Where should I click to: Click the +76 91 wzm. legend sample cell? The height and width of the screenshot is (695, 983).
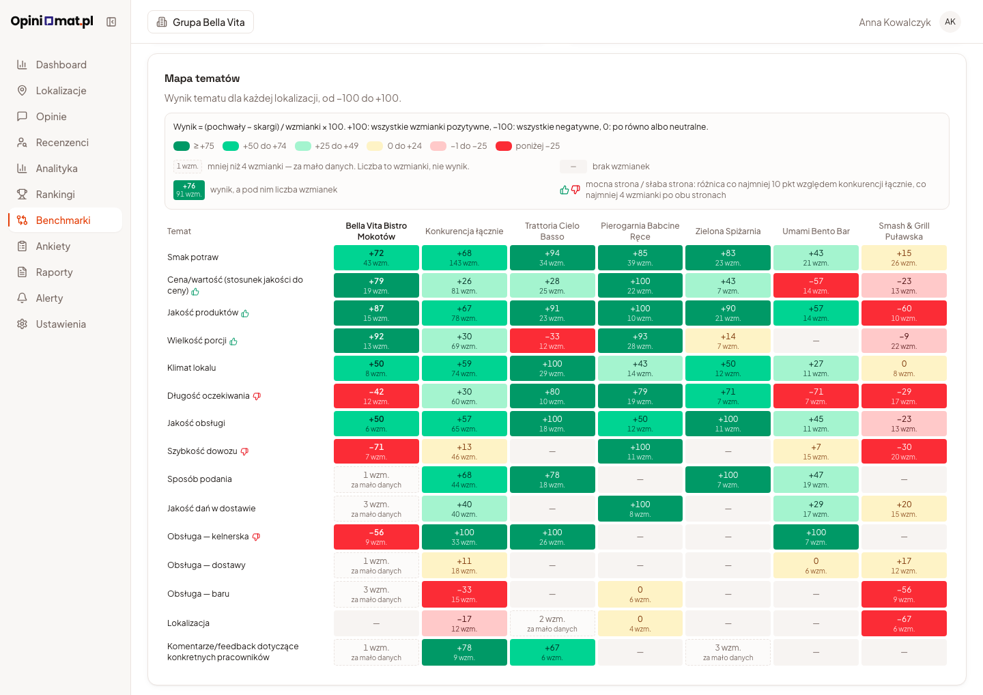click(x=189, y=190)
